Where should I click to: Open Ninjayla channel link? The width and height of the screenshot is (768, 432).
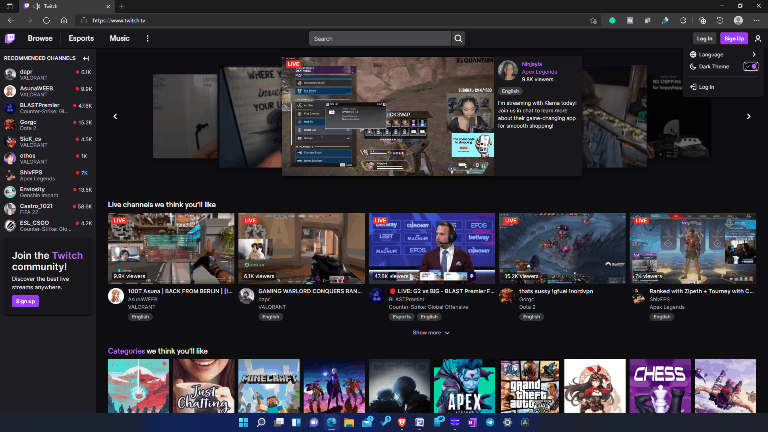click(532, 64)
